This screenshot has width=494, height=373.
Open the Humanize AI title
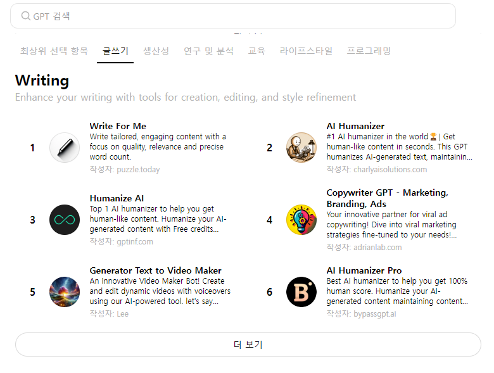[x=117, y=198]
